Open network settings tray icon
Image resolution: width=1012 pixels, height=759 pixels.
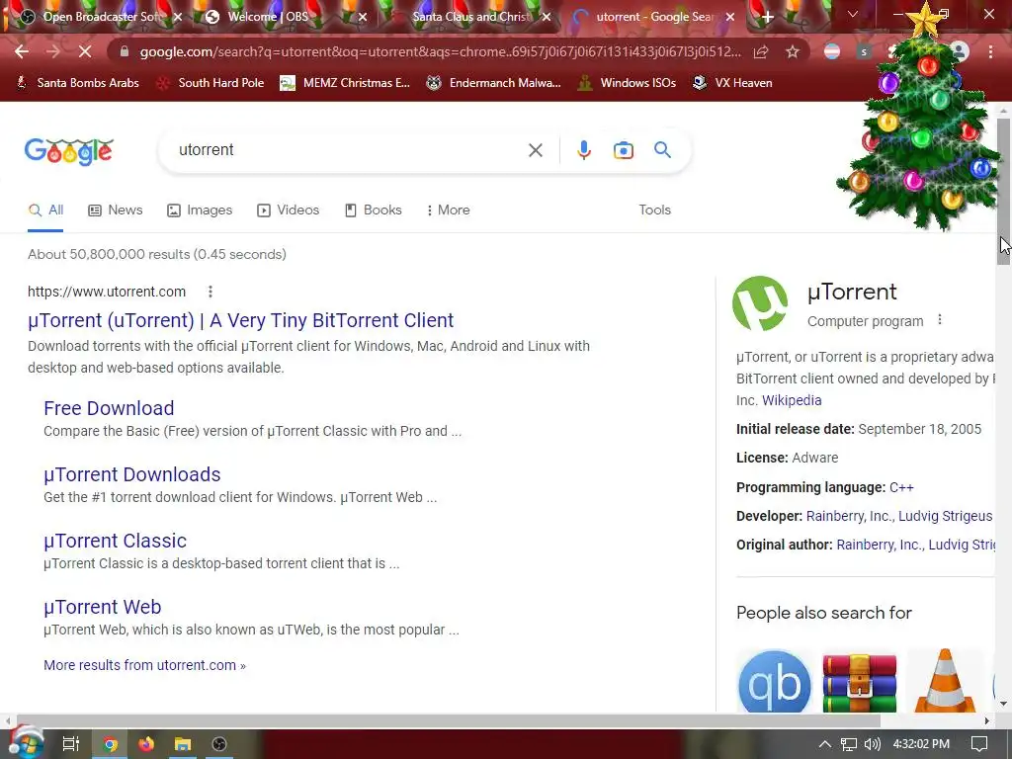(x=849, y=744)
